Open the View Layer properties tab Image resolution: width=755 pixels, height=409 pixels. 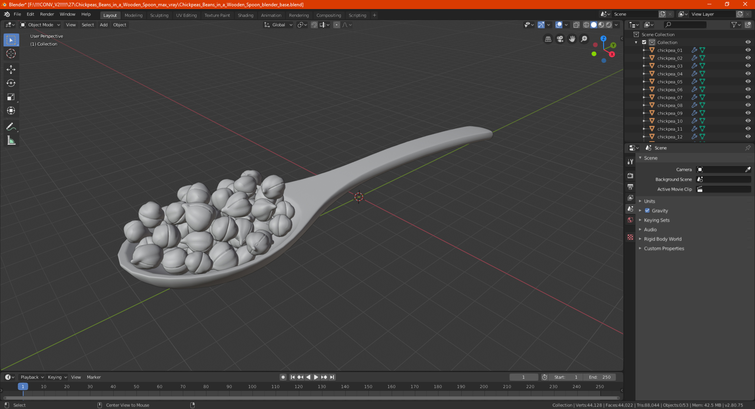630,197
